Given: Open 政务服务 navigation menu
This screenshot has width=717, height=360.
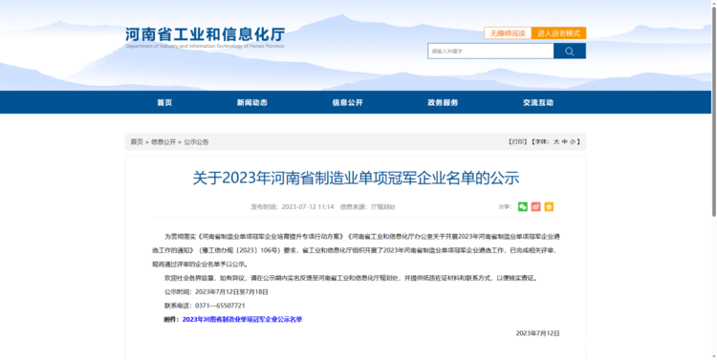Looking at the screenshot, I should tap(443, 102).
